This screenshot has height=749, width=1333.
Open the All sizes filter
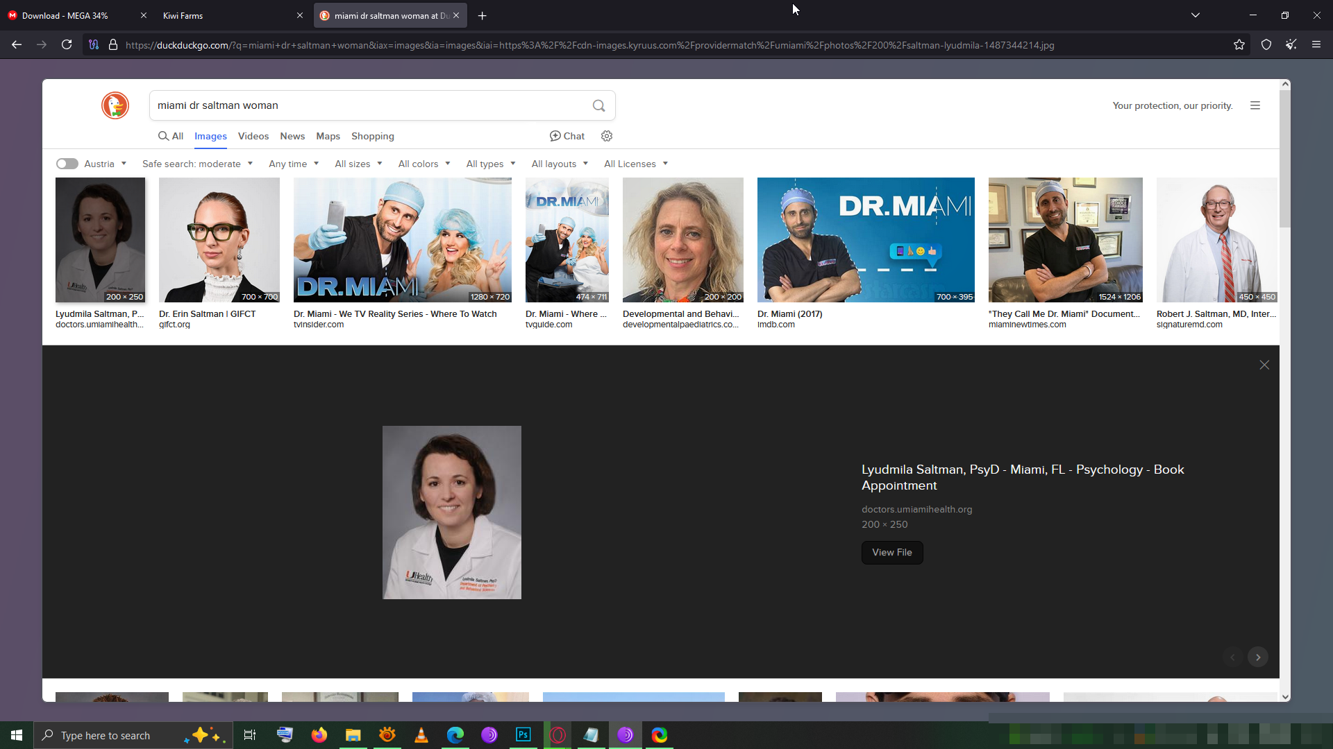point(358,164)
